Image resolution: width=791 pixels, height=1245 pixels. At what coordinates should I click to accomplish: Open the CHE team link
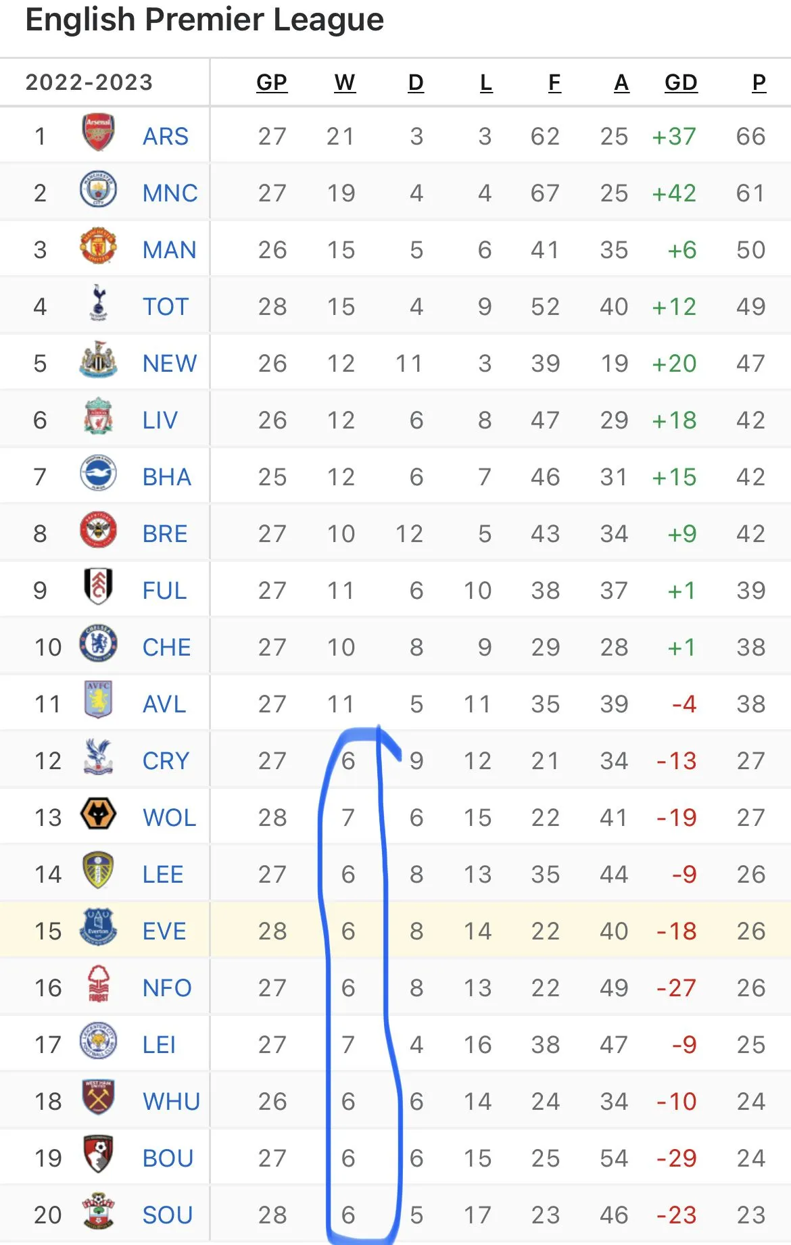pos(167,648)
